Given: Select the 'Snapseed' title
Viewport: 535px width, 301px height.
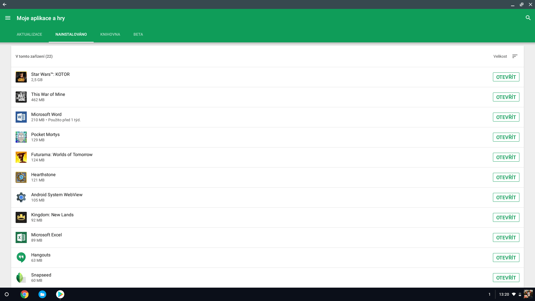Looking at the screenshot, I should 41,275.
